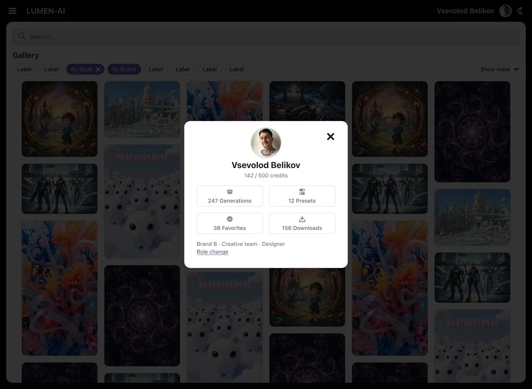532x389 pixels.
Task: Open the 247 Generations card
Action: [230, 196]
